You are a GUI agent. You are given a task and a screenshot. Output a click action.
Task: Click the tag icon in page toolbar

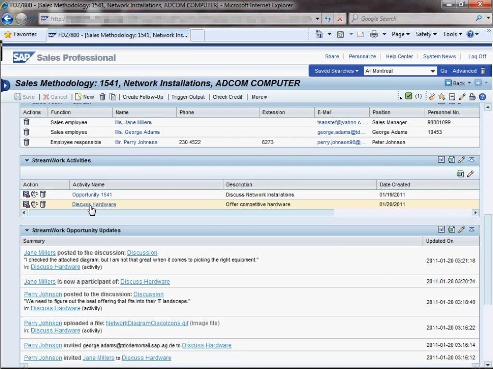click(432, 97)
